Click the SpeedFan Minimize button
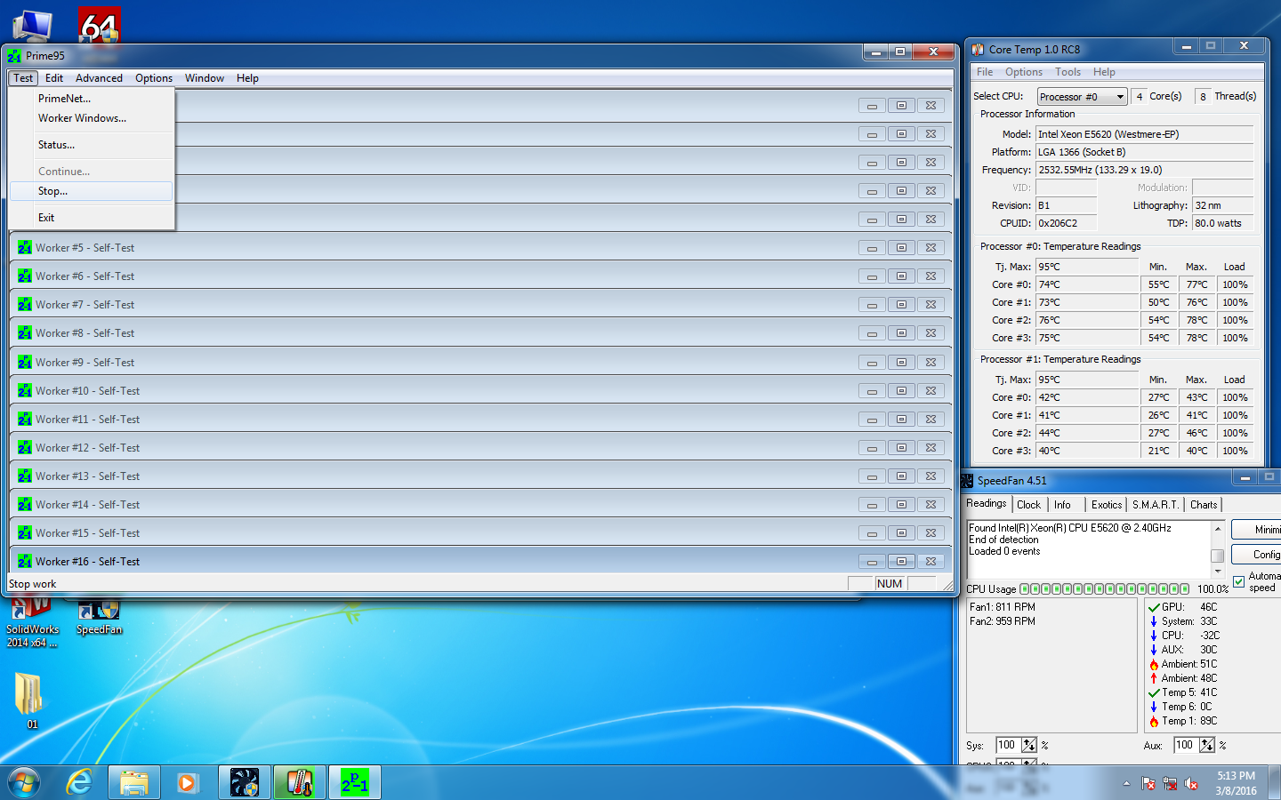Screen dimensions: 1281x800 point(1257,530)
